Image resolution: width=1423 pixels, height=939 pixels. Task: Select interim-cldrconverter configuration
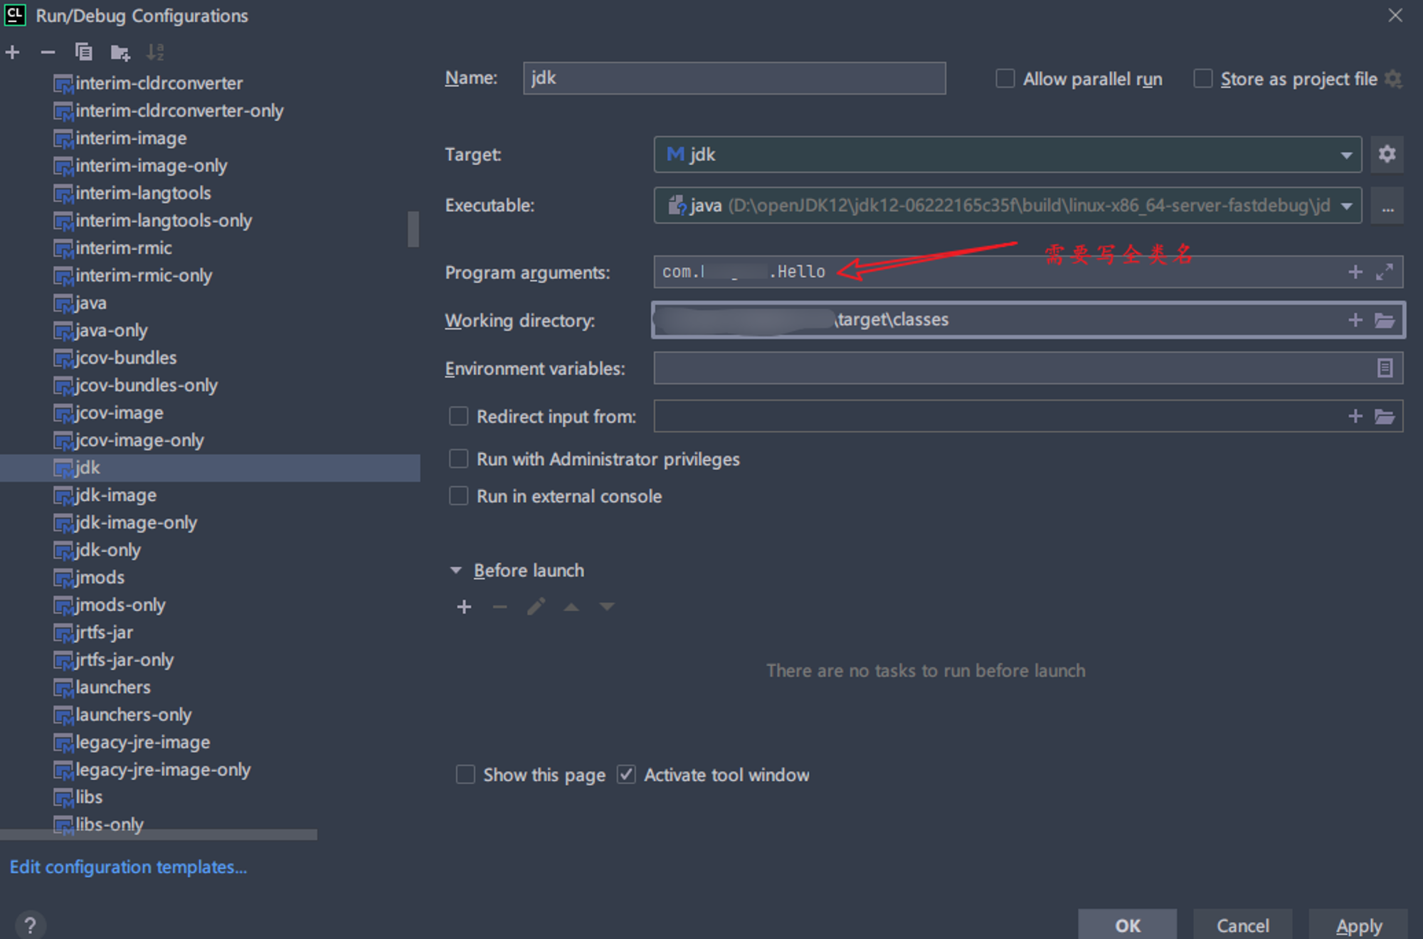click(x=159, y=83)
